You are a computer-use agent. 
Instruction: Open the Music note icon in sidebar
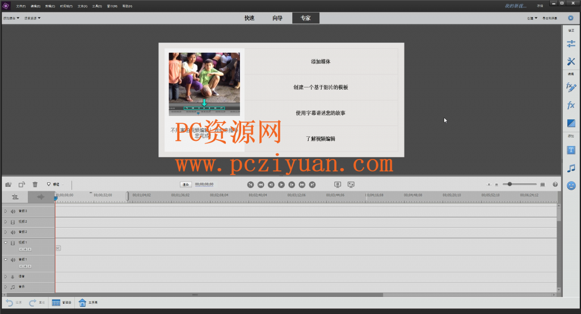[x=571, y=168]
